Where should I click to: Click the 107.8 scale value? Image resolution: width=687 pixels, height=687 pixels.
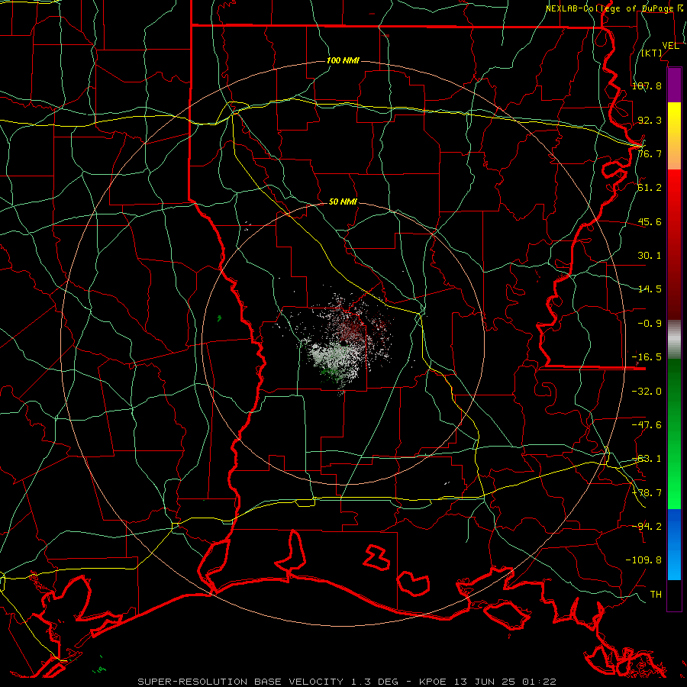pos(647,85)
